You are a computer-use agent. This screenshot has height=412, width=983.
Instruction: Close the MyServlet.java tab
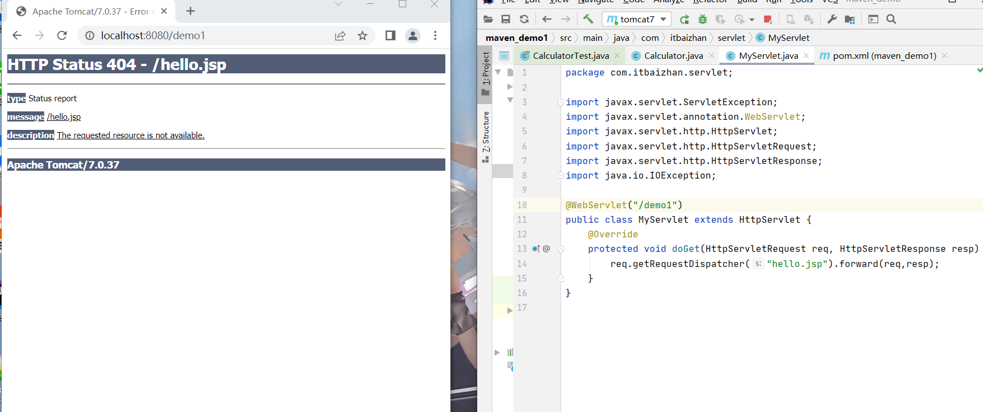806,55
